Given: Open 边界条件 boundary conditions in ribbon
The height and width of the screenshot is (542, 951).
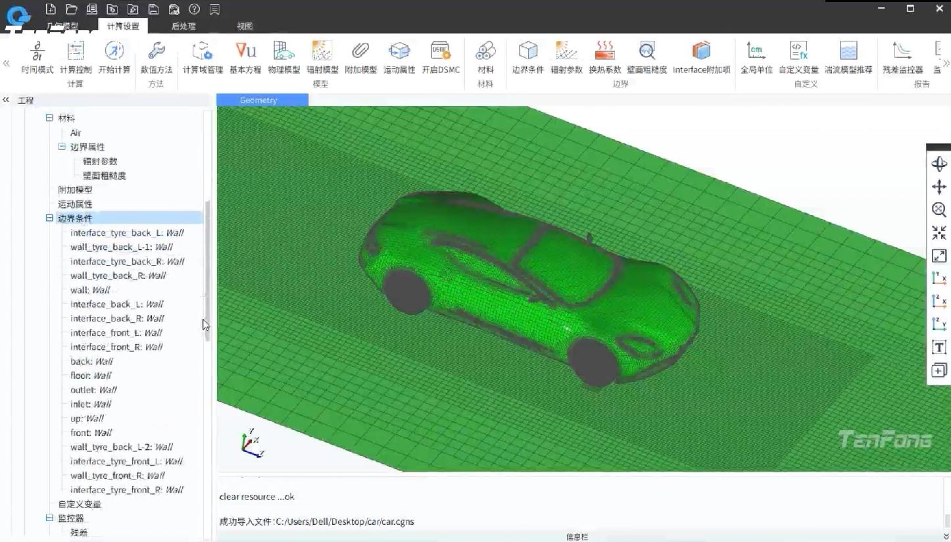Looking at the screenshot, I should pos(527,57).
